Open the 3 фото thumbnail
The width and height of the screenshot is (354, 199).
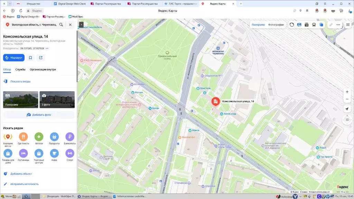pos(57,99)
